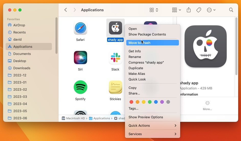241x141 pixels.
Task: Click the sidebar scrollbar
Action: point(56,36)
